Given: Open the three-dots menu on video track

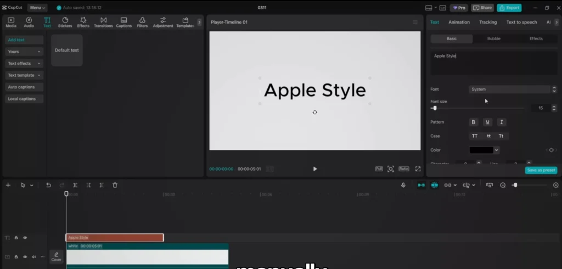Looking at the screenshot, I should (43, 257).
